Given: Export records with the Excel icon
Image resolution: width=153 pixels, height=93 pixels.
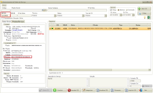Looking at the screenshot, I should 149,17.
